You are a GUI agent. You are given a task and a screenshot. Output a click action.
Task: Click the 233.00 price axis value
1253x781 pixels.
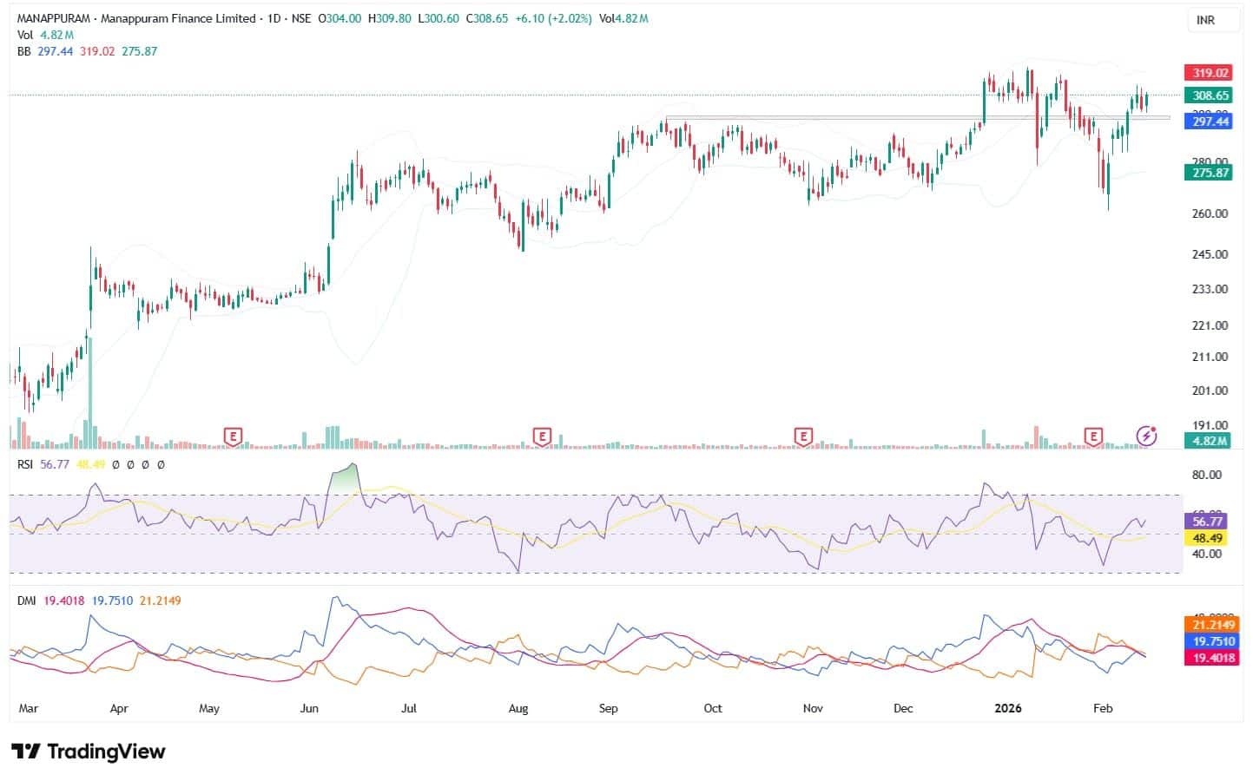click(x=1210, y=289)
